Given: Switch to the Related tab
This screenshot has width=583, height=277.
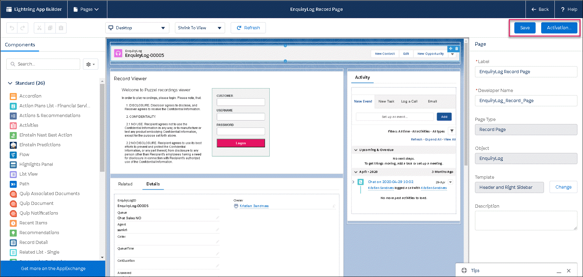Looking at the screenshot, I should click(x=125, y=184).
